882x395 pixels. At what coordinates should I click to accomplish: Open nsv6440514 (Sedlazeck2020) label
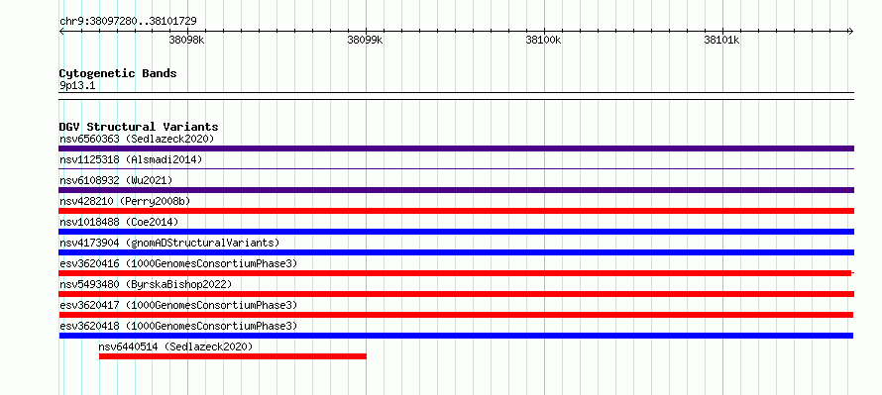(x=175, y=346)
